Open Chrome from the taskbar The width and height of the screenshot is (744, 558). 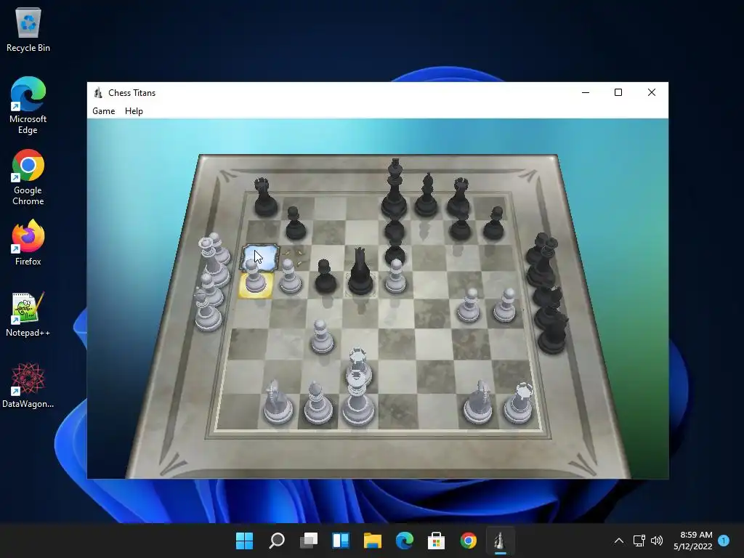coord(469,541)
